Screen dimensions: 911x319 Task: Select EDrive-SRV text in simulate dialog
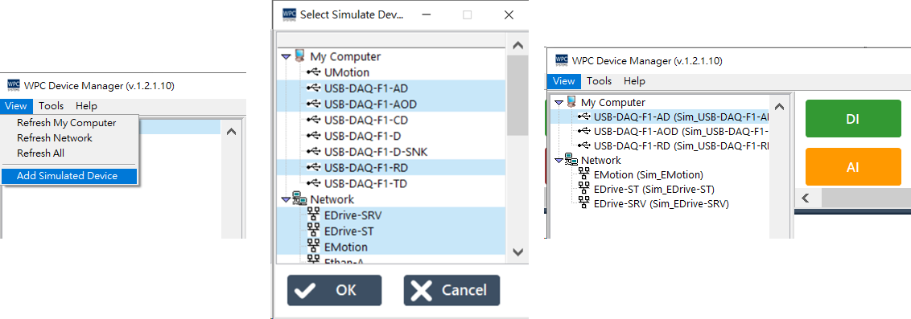353,215
